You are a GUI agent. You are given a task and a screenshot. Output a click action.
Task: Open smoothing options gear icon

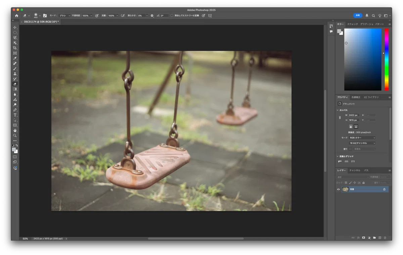click(x=152, y=15)
